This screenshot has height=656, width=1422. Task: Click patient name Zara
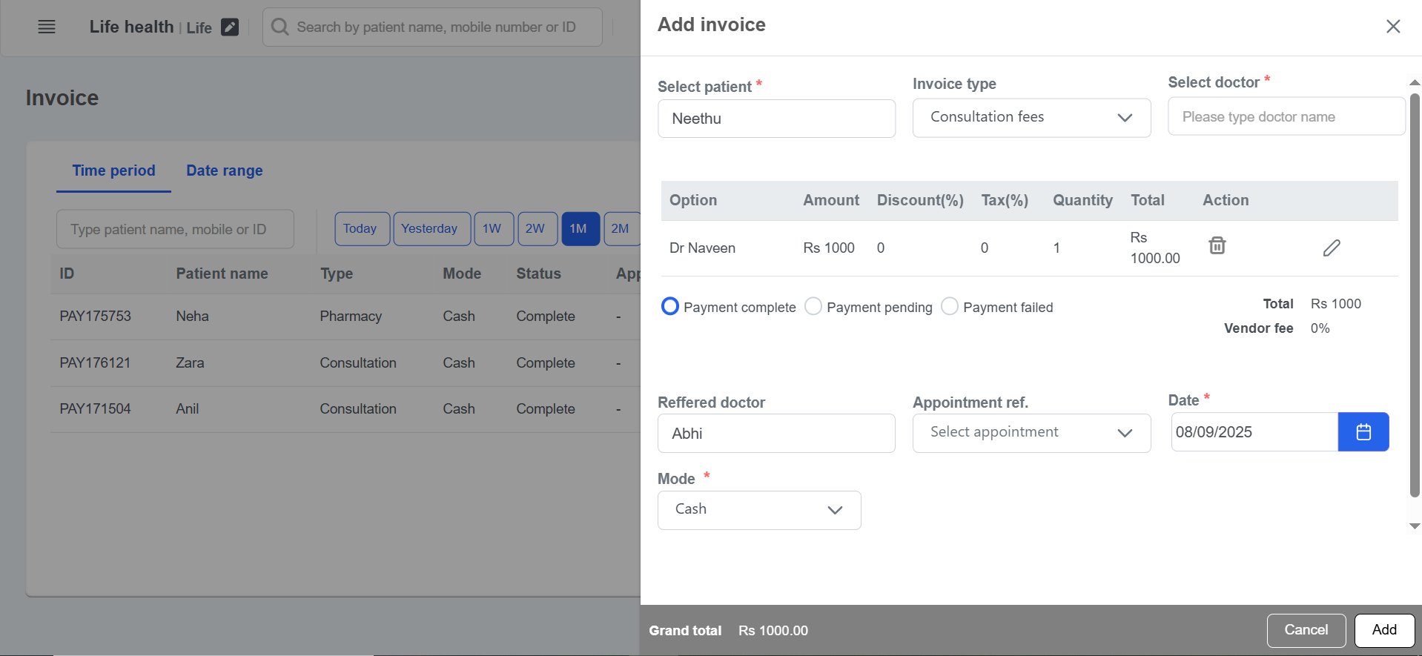(190, 363)
